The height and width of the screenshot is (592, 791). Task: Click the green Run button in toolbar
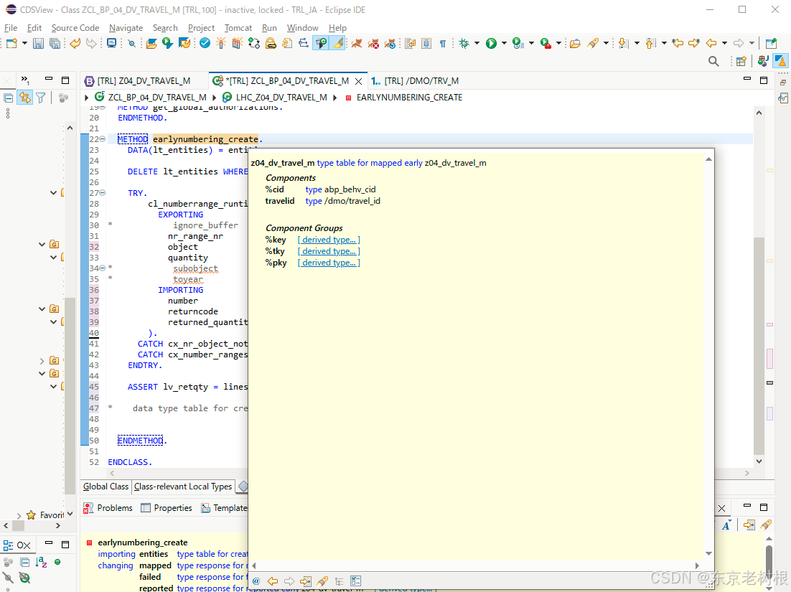tap(491, 44)
